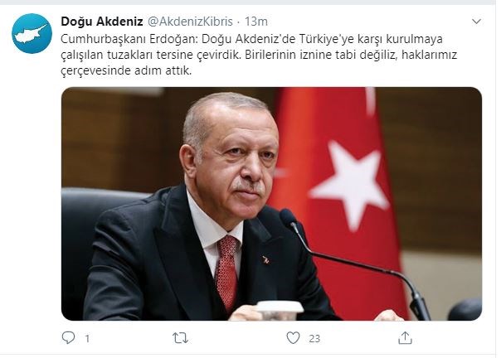501x358 pixels.
Task: Visit the @AkdenizKibris handle
Action: pyautogui.click(x=190, y=22)
